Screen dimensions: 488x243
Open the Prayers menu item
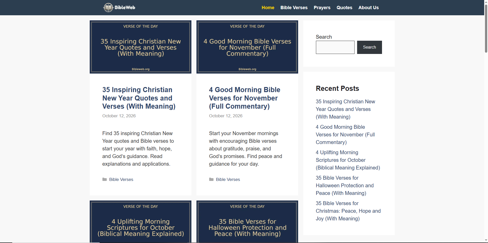(322, 8)
